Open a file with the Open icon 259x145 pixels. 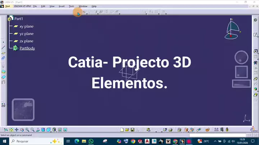(x=127, y=130)
